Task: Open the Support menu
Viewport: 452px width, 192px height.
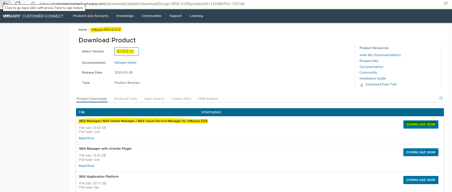Action: tap(176, 16)
